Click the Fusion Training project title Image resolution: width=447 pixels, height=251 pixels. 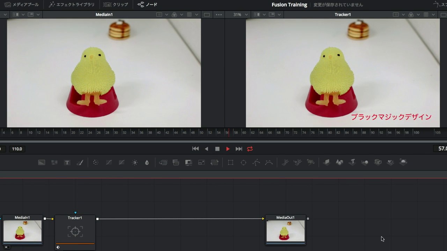click(290, 5)
